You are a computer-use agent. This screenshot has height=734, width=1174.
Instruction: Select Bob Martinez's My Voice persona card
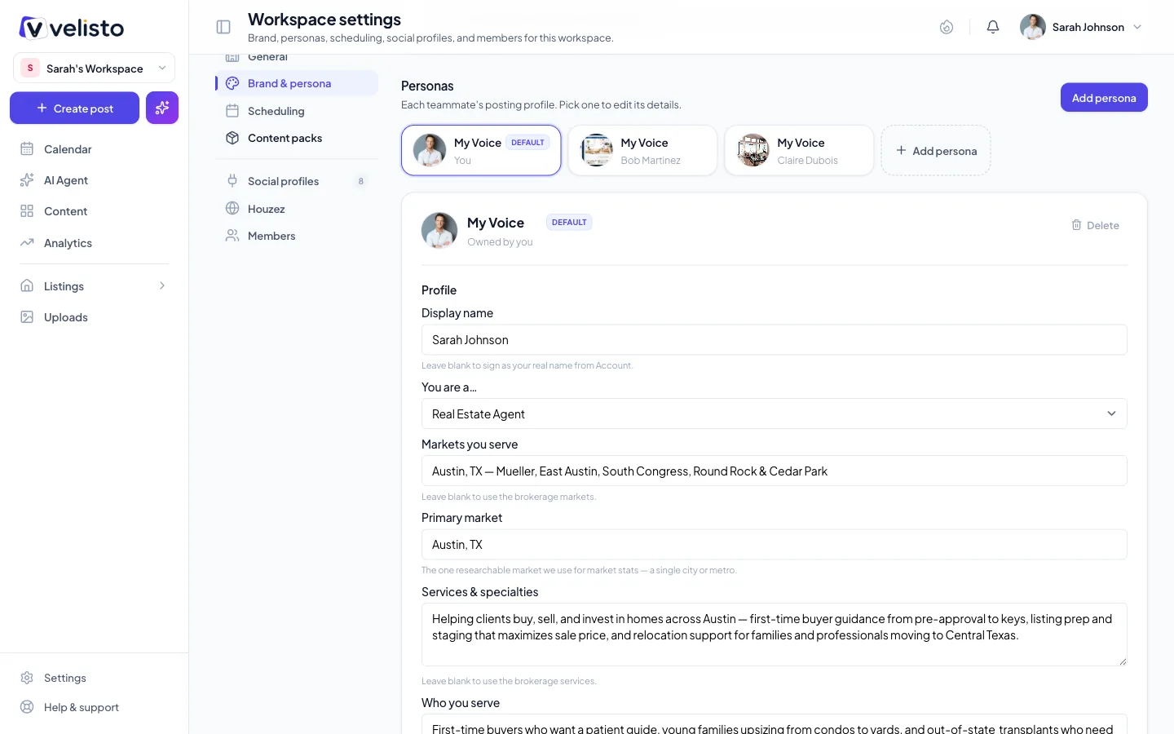[x=642, y=150]
